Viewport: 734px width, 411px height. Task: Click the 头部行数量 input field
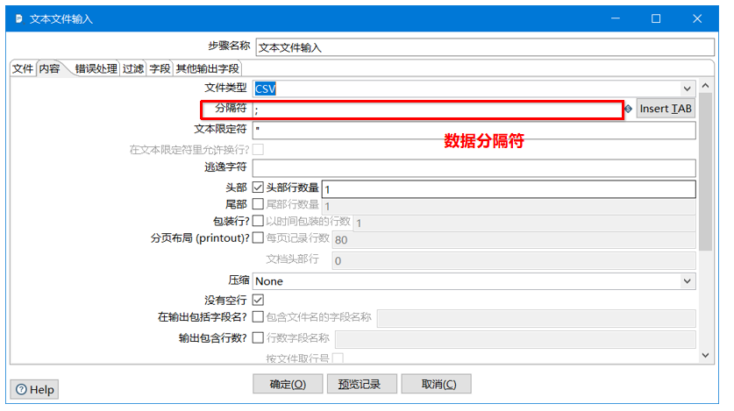click(509, 189)
